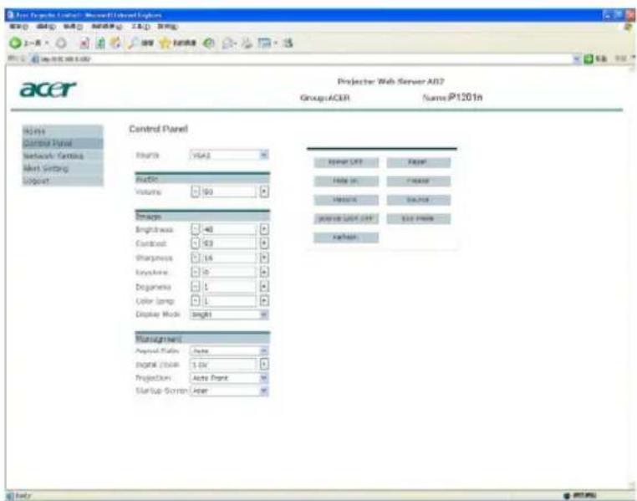Open the Favorites star toolbar button
This screenshot has height=501, width=637.
177,43
